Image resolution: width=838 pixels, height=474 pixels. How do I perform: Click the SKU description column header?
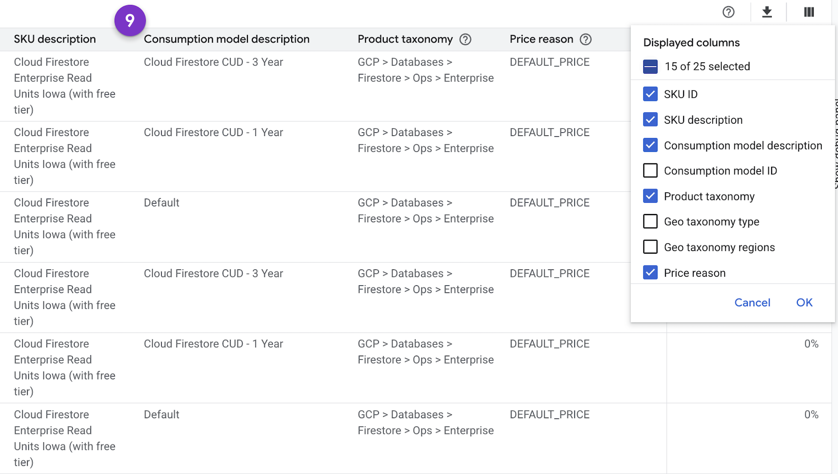point(55,39)
